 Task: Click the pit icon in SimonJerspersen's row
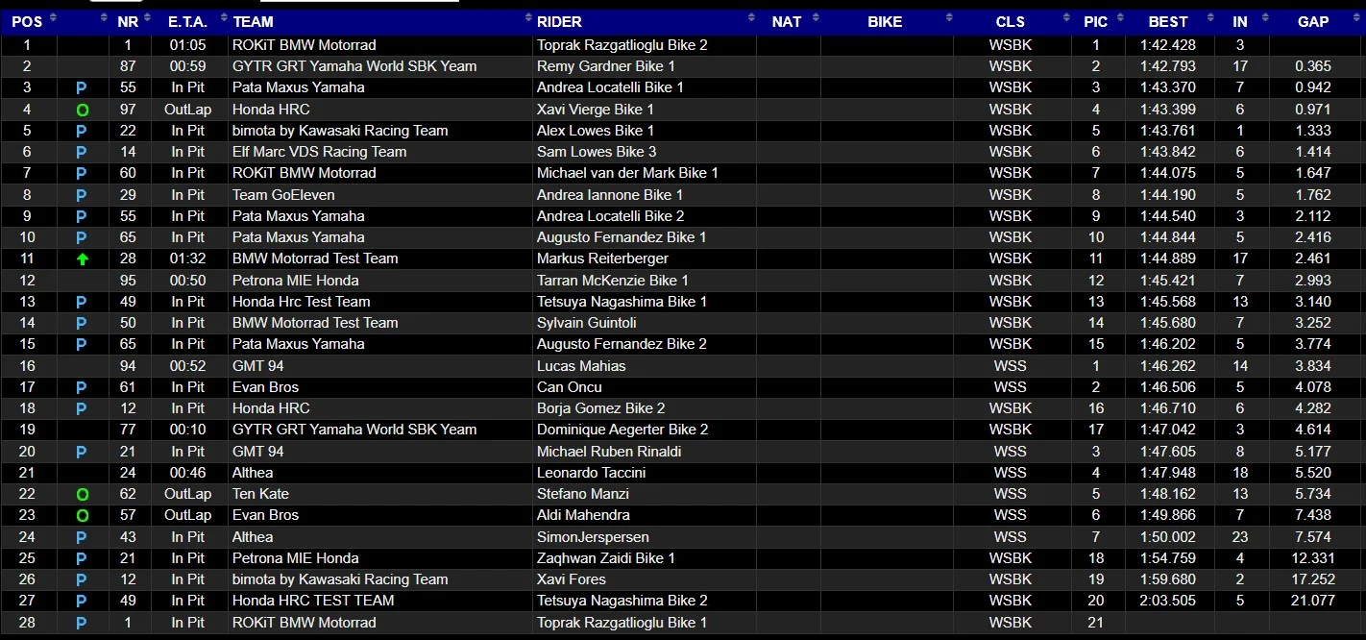(x=82, y=537)
